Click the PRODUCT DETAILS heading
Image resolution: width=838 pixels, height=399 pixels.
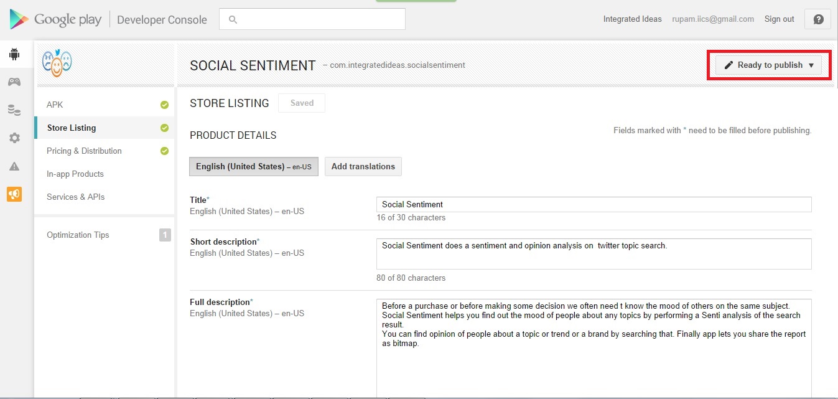tap(233, 135)
